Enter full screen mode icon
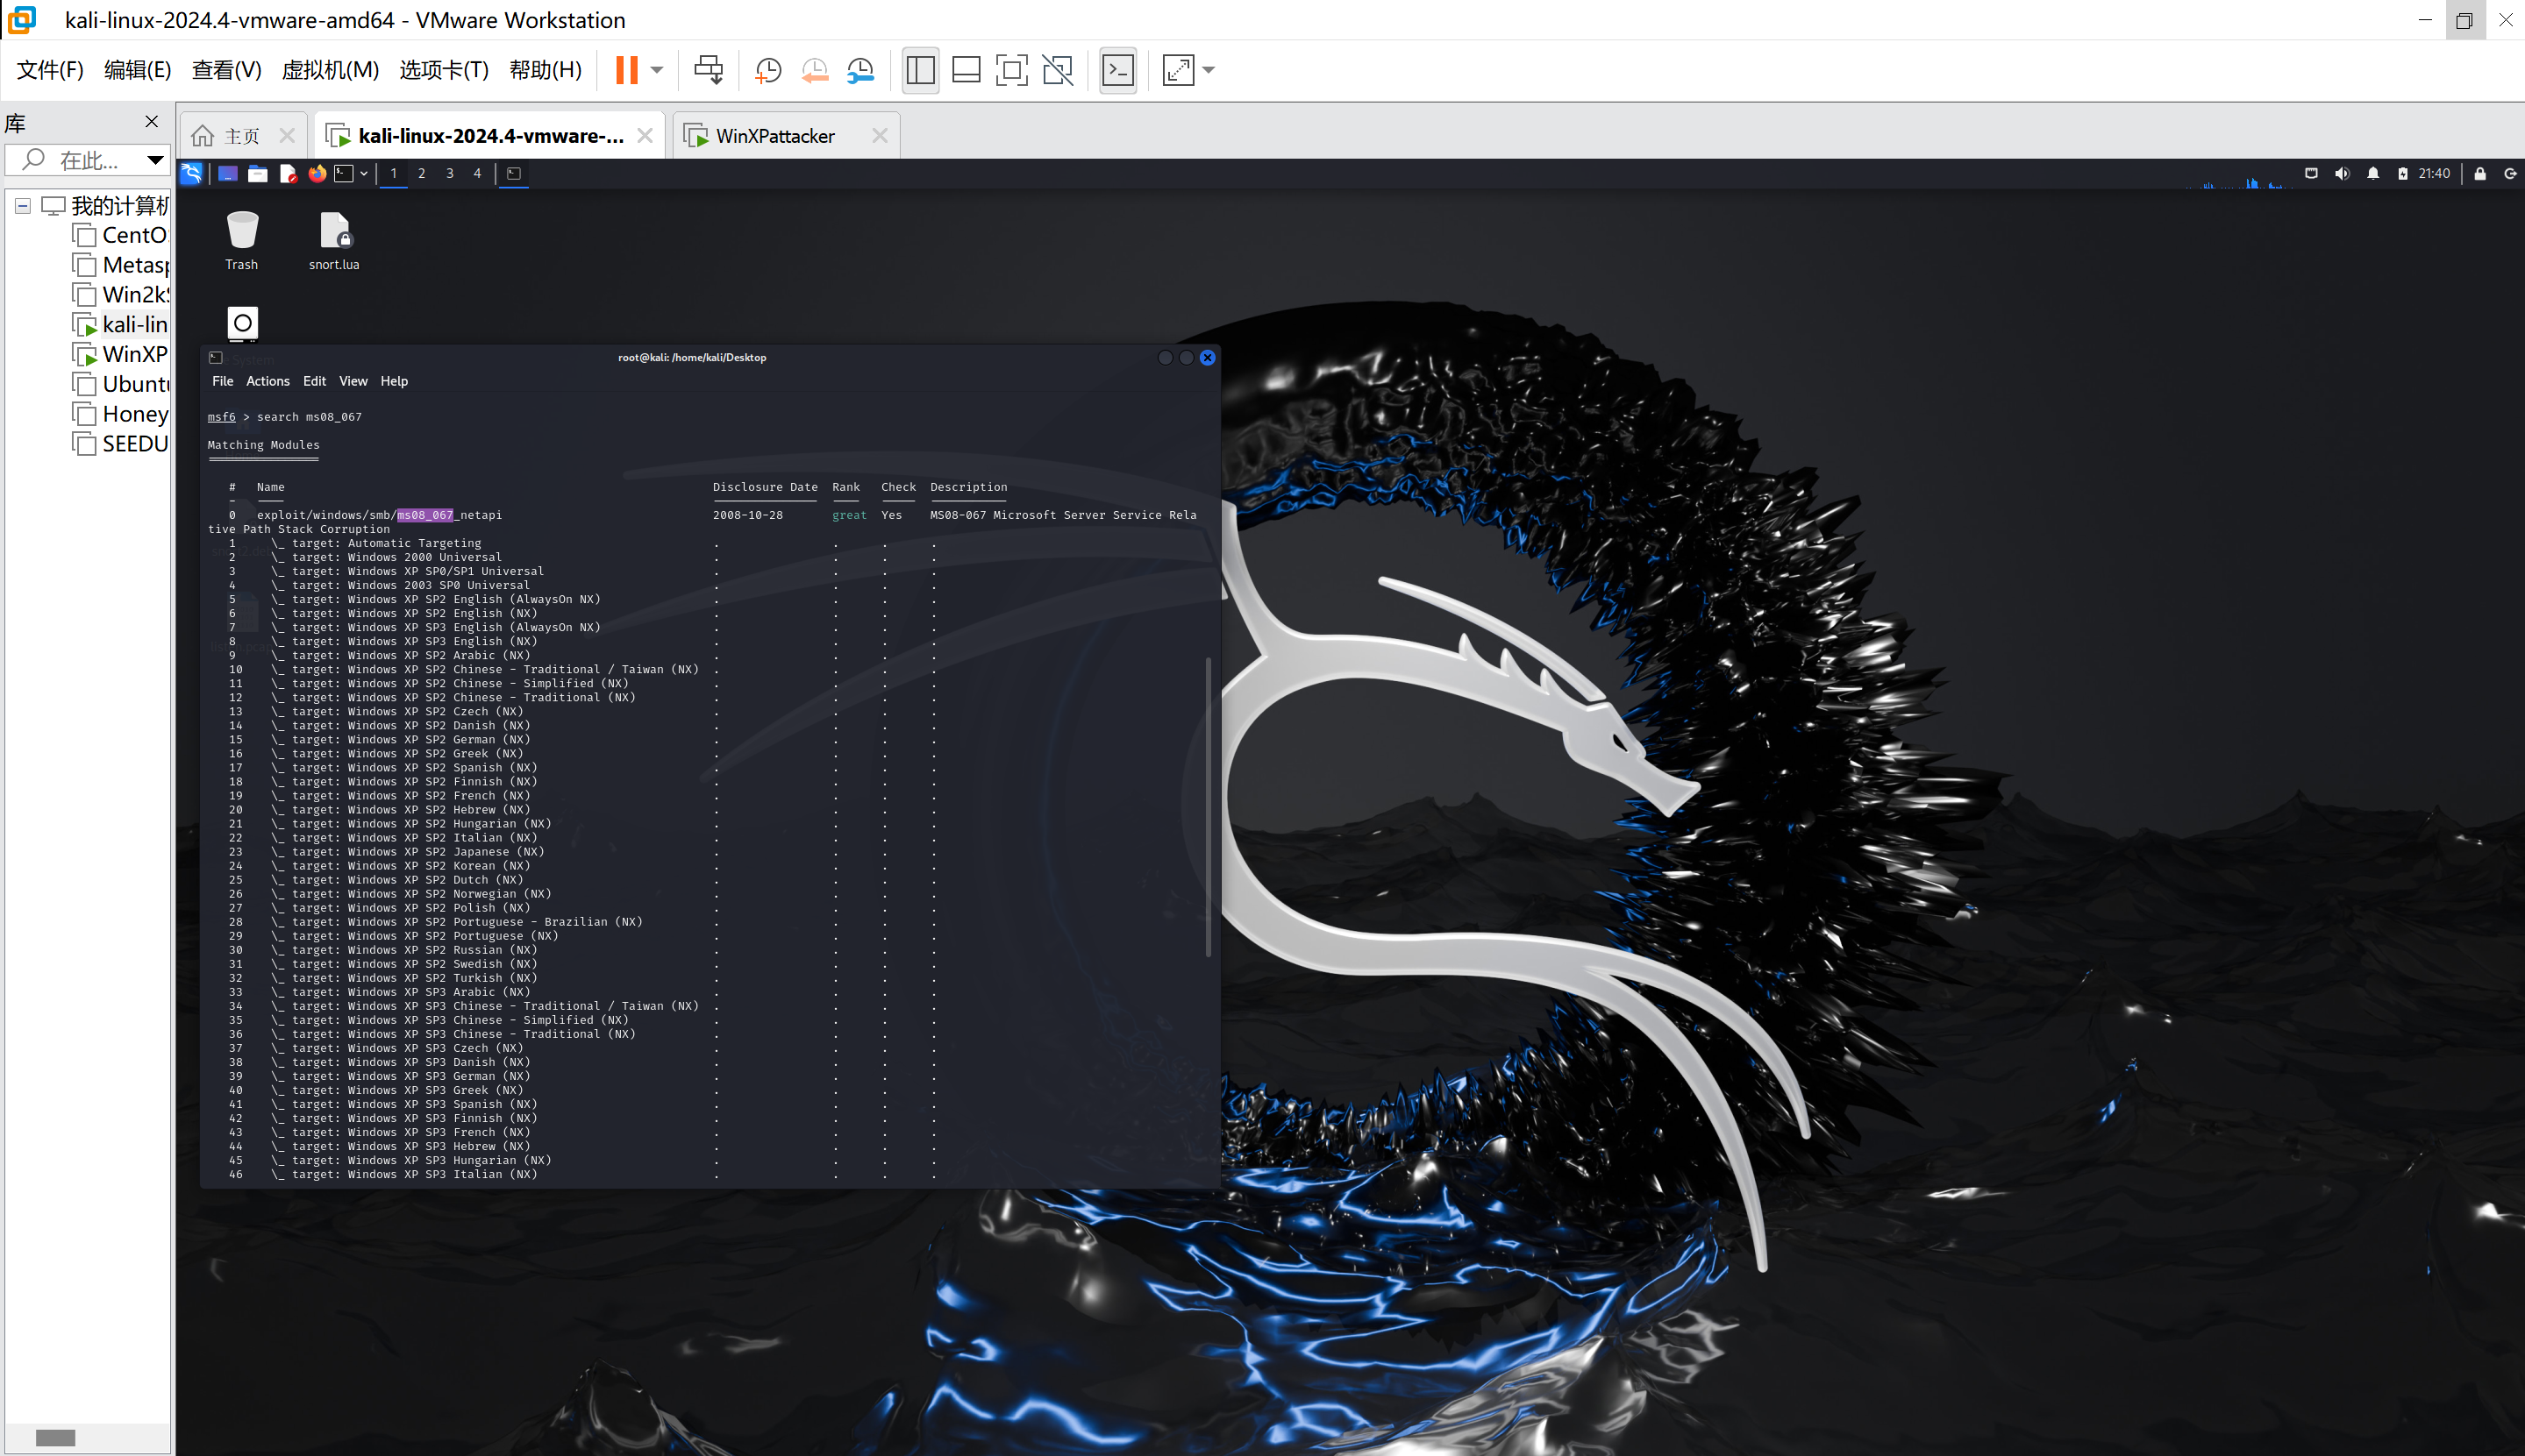This screenshot has width=2525, height=1456. [1011, 70]
